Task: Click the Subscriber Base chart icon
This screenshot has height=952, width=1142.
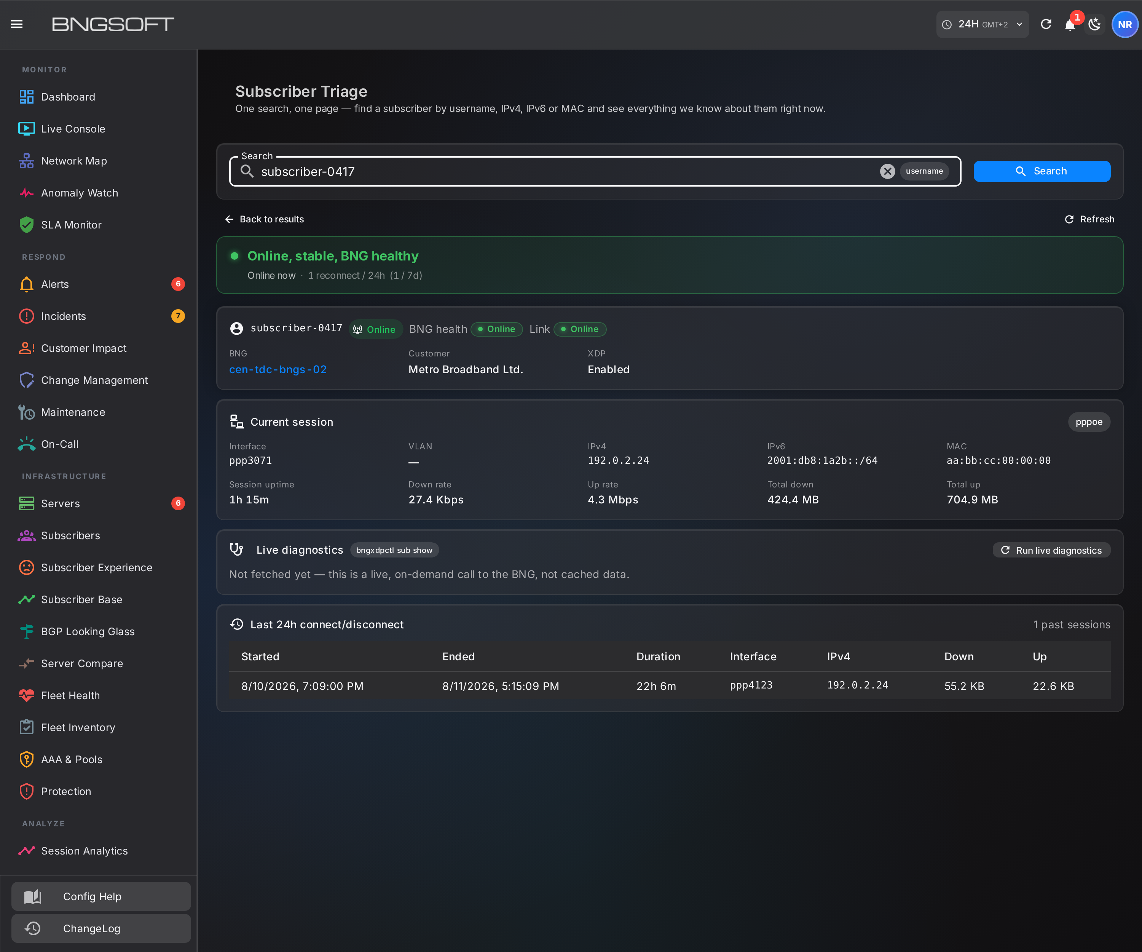Action: coord(26,599)
